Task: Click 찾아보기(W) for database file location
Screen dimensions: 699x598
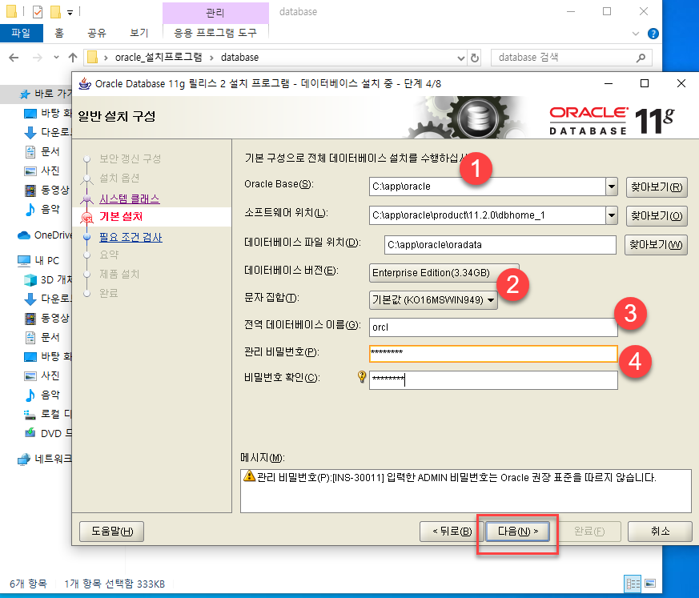Action: 656,245
